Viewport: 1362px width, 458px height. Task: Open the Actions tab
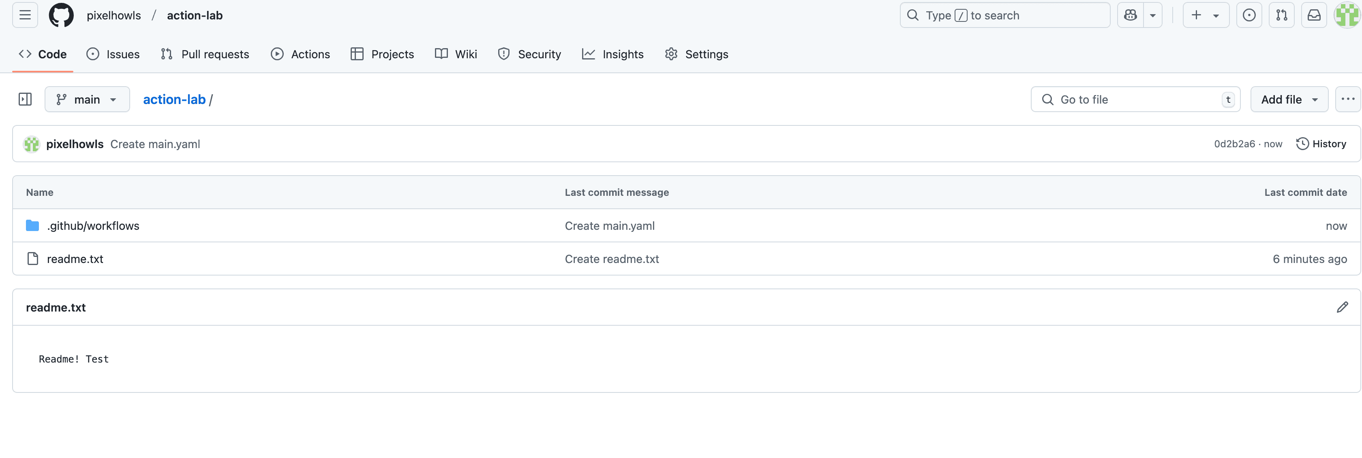point(300,54)
